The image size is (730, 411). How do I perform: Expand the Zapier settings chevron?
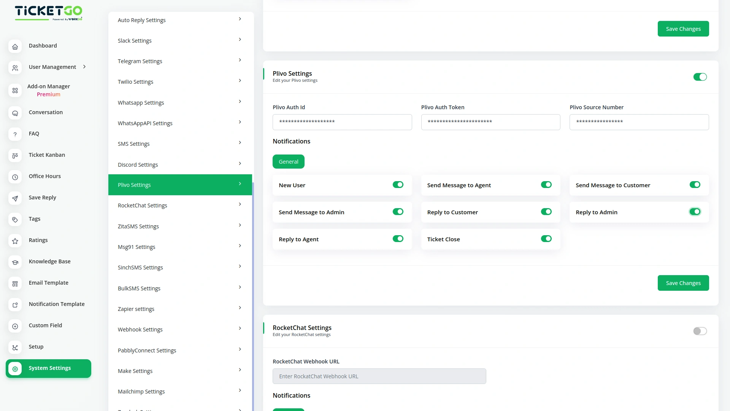[240, 307]
